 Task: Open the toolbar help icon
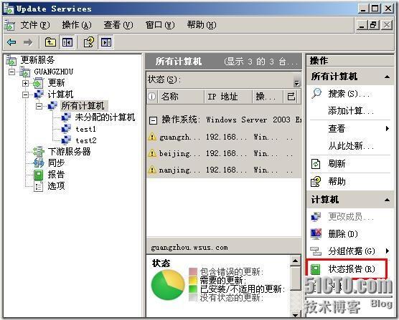(89, 42)
